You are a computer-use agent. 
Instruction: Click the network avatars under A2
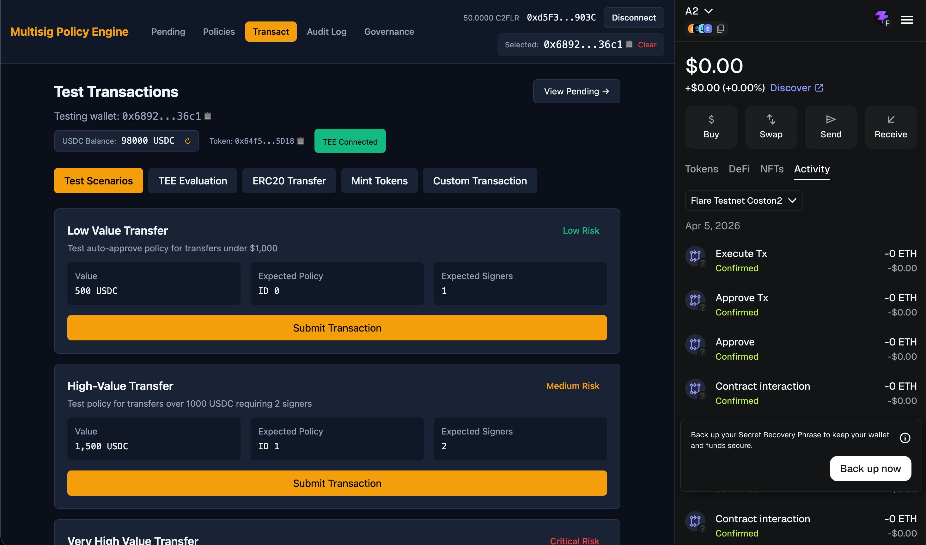coord(700,29)
